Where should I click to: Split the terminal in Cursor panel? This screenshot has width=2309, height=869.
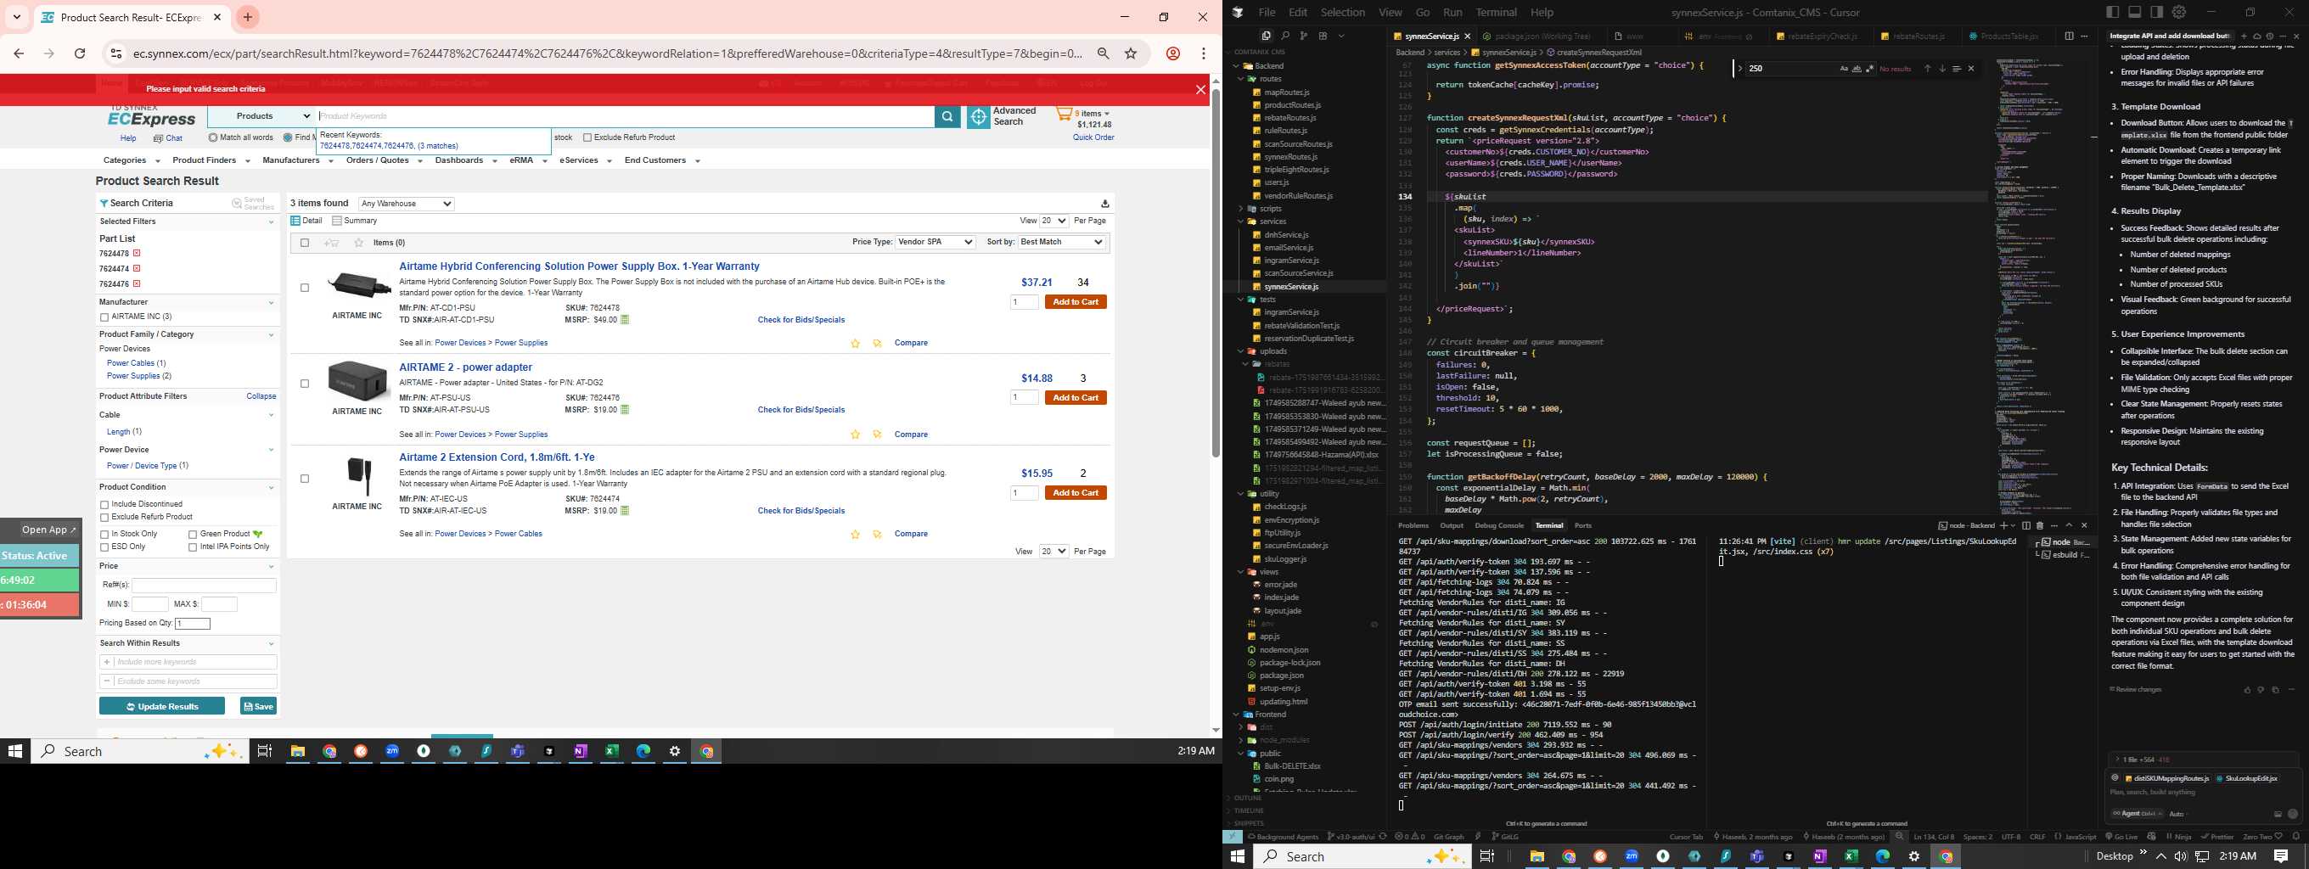(2025, 526)
